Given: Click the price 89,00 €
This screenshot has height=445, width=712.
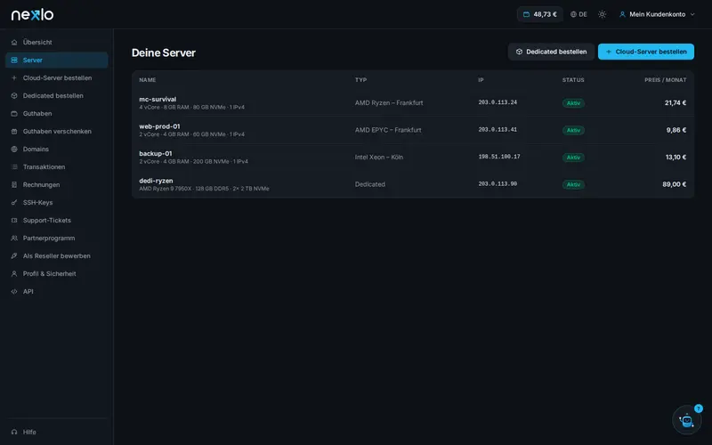Looking at the screenshot, I should point(675,184).
